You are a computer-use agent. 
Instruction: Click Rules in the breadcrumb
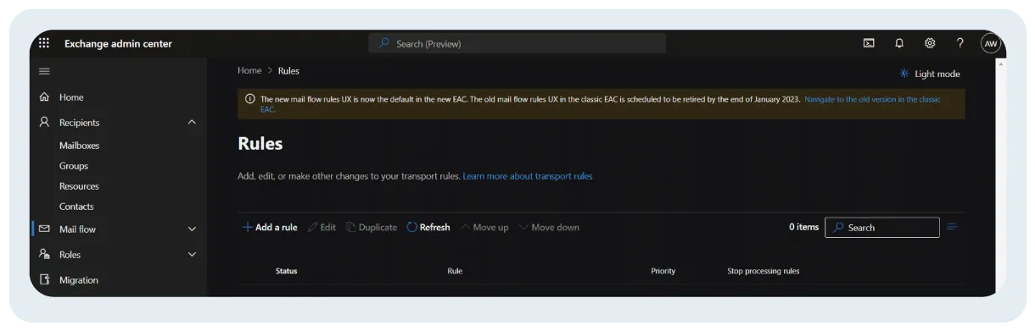288,70
